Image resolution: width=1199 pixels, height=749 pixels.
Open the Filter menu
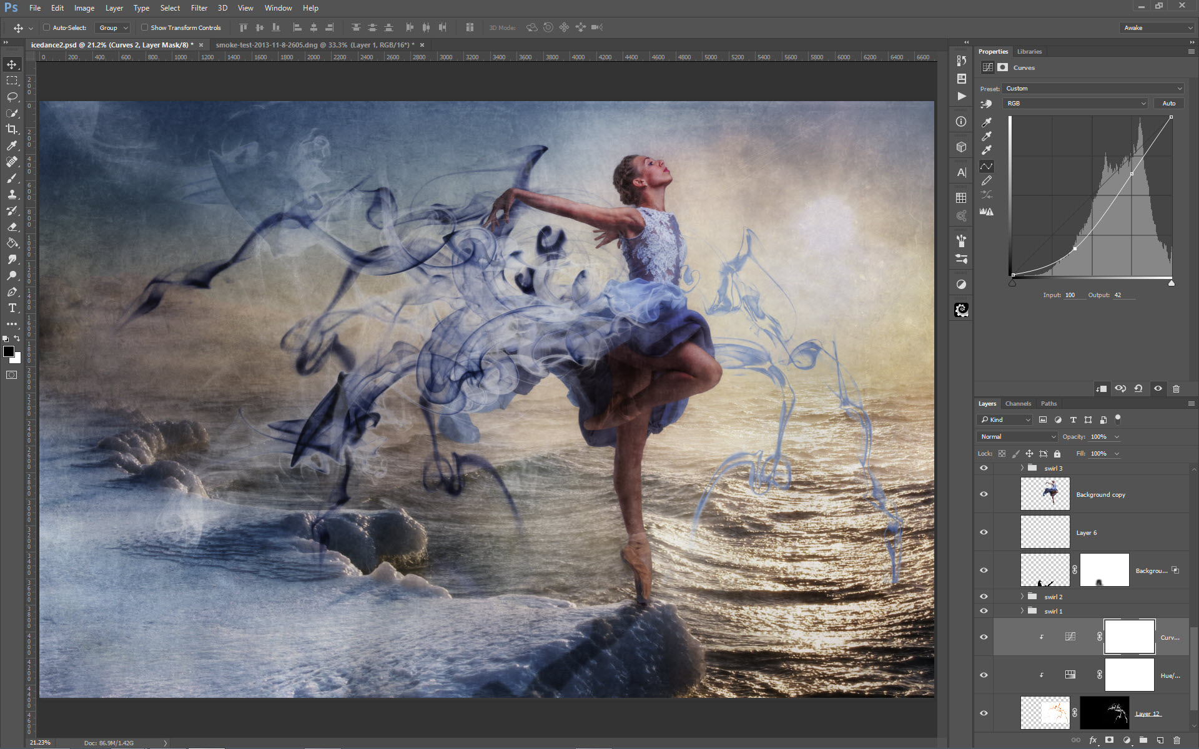pyautogui.click(x=199, y=8)
